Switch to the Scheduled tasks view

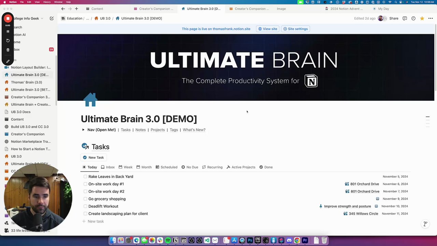coord(166,167)
